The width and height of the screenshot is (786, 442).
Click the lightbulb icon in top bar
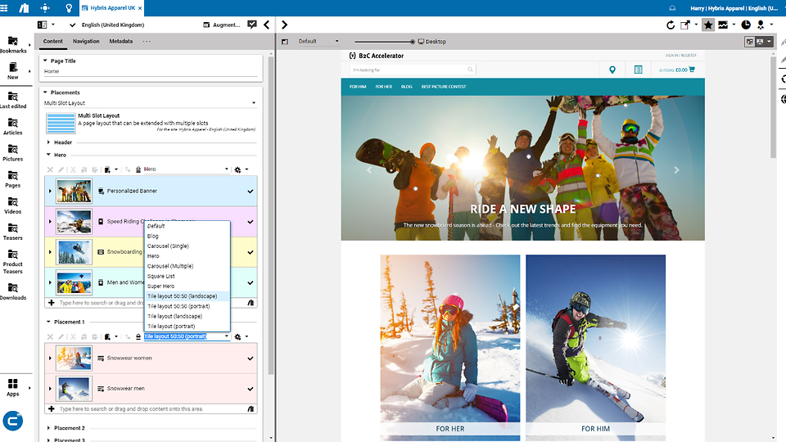coord(69,8)
